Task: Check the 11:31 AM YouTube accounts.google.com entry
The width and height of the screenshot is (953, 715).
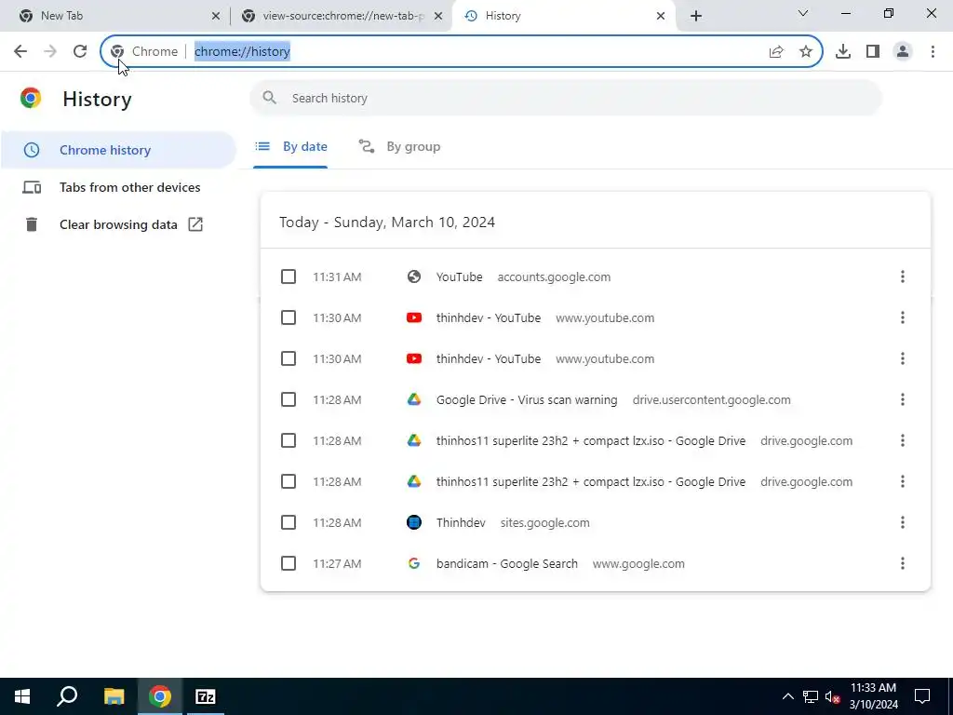Action: [x=289, y=277]
